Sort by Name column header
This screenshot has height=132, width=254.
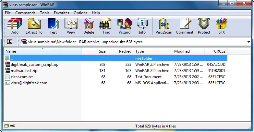42,51
